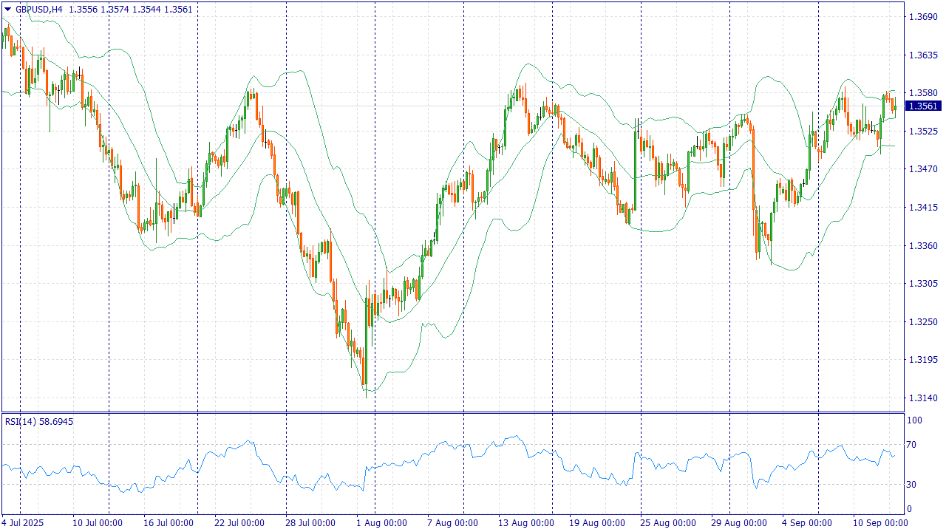Select the RSI(14) 58.6945 indicator label
This screenshot has width=946, height=532.
[39, 421]
